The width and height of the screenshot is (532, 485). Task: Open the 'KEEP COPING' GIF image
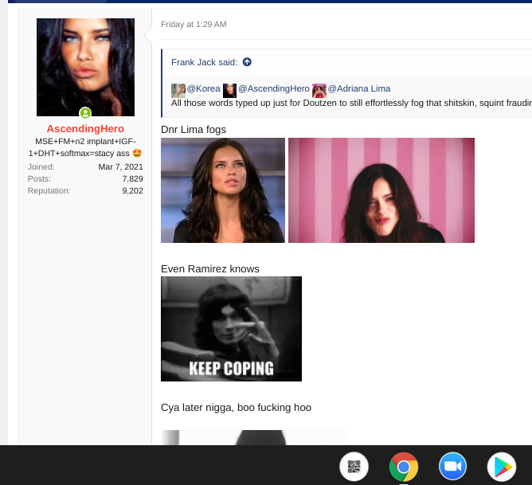(x=232, y=329)
